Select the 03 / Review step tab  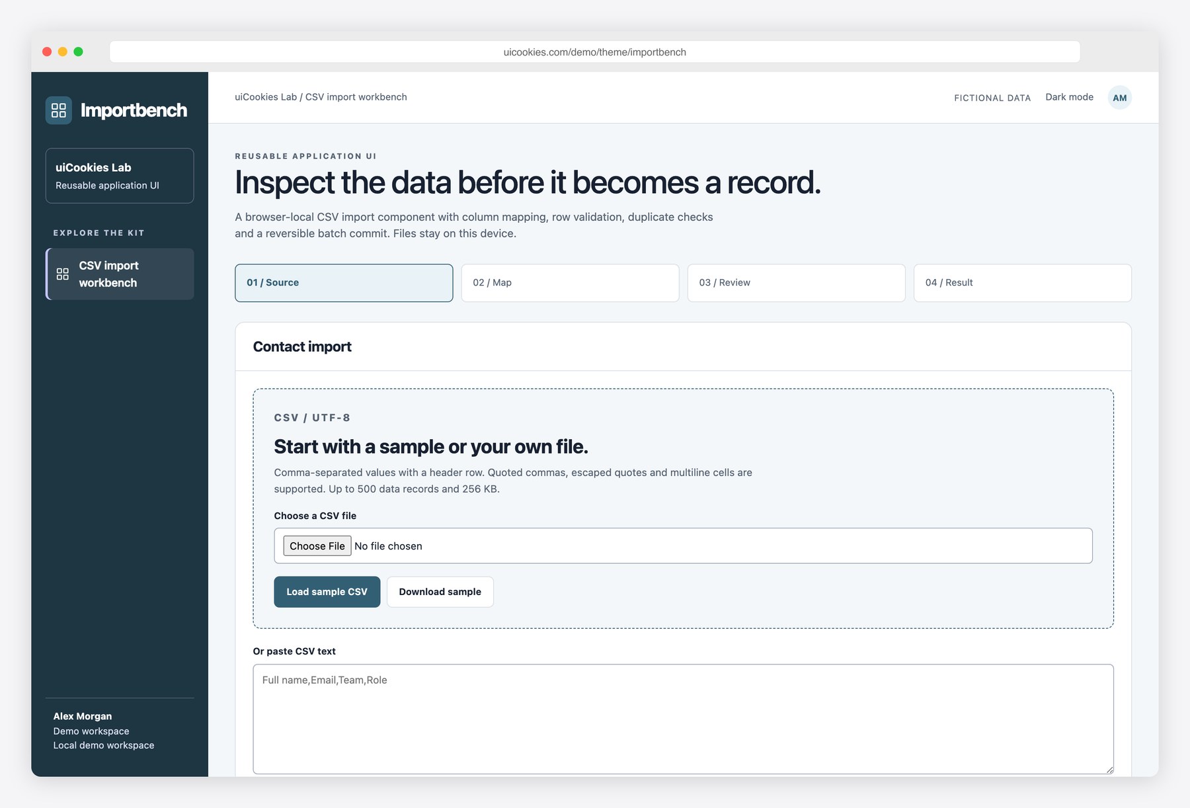click(796, 283)
